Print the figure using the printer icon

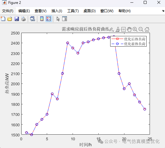click(x=23, y=19)
